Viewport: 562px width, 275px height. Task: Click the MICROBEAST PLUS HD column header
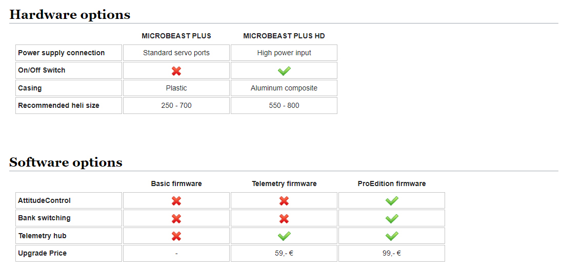pyautogui.click(x=284, y=36)
